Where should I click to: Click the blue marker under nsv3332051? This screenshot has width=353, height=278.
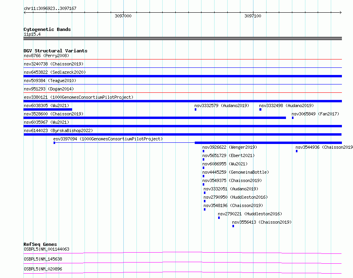(x=204, y=193)
